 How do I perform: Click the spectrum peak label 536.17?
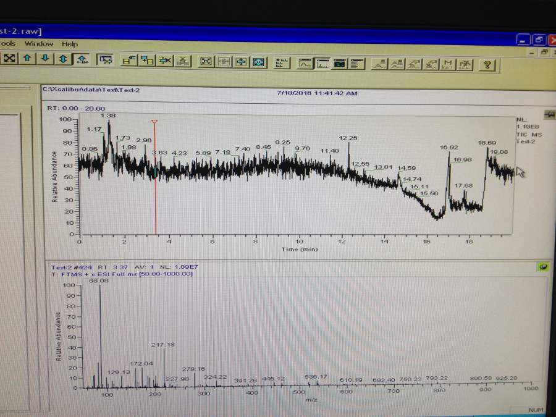click(316, 376)
